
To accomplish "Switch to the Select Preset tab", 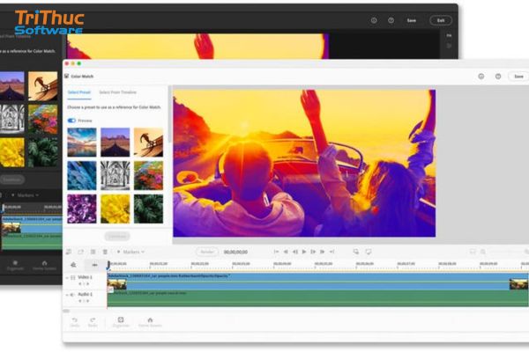I will 79,92.
